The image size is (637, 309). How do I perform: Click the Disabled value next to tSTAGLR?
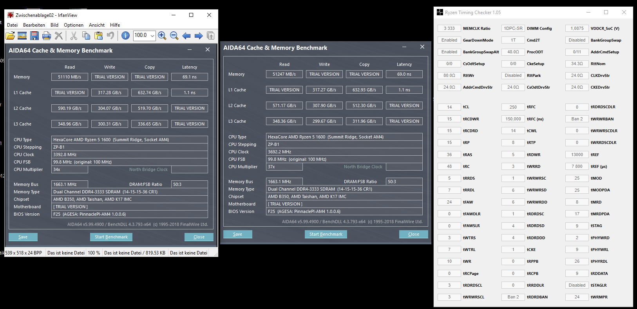click(x=577, y=285)
